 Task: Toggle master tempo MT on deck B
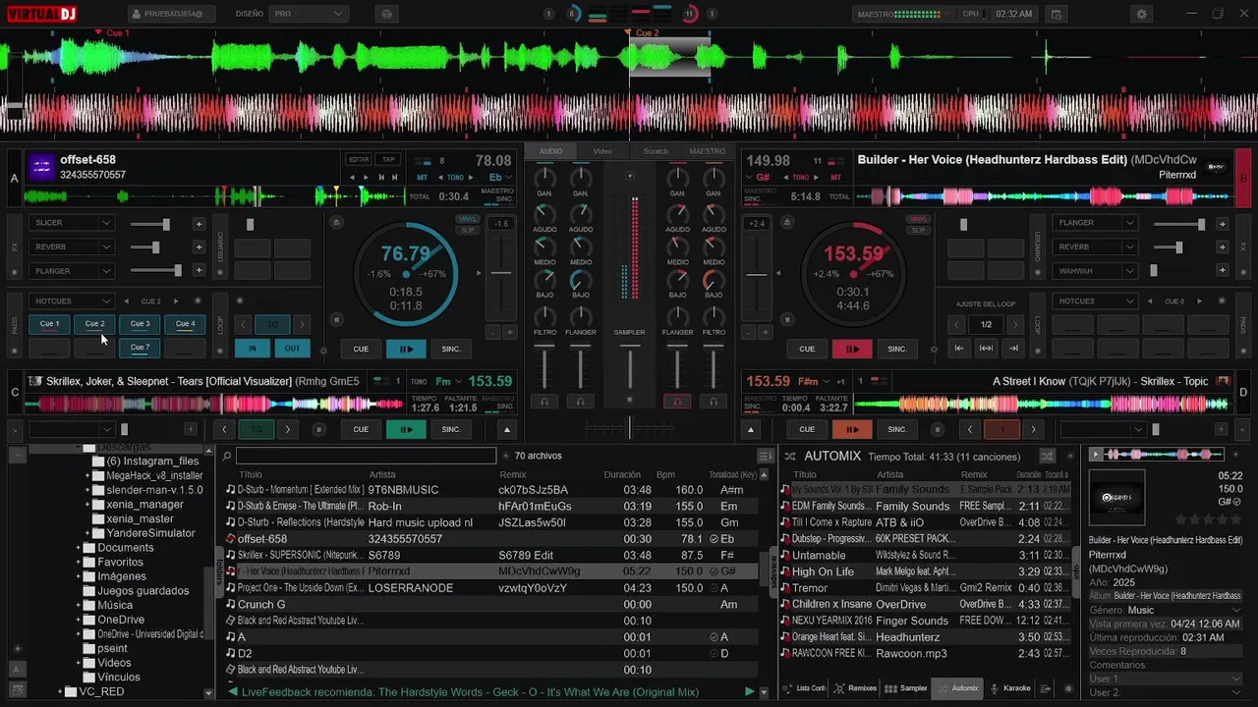point(836,178)
